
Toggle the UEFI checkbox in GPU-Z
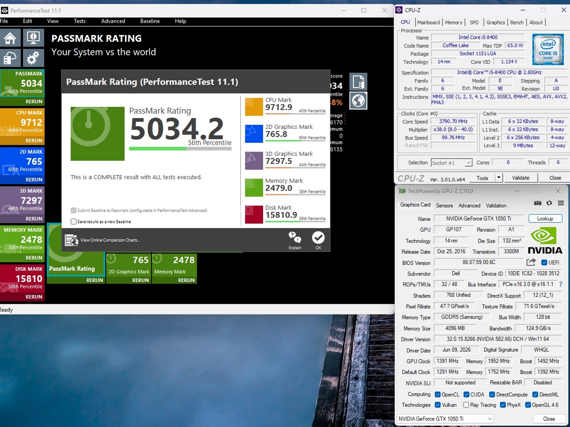544,262
